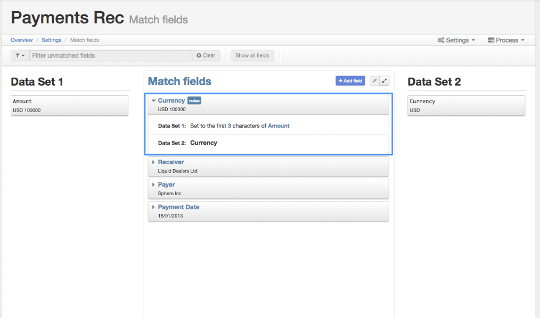Open the filter funnel dropdown
This screenshot has width=540, height=318.
click(x=20, y=56)
